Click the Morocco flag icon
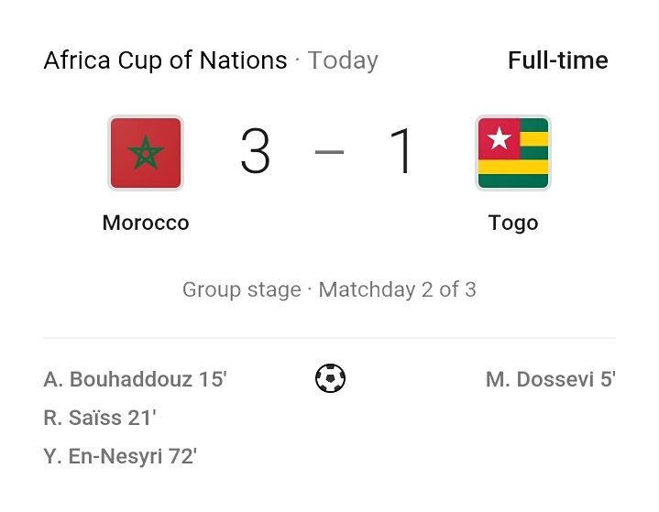Image resolution: width=659 pixels, height=512 pixels. (146, 153)
